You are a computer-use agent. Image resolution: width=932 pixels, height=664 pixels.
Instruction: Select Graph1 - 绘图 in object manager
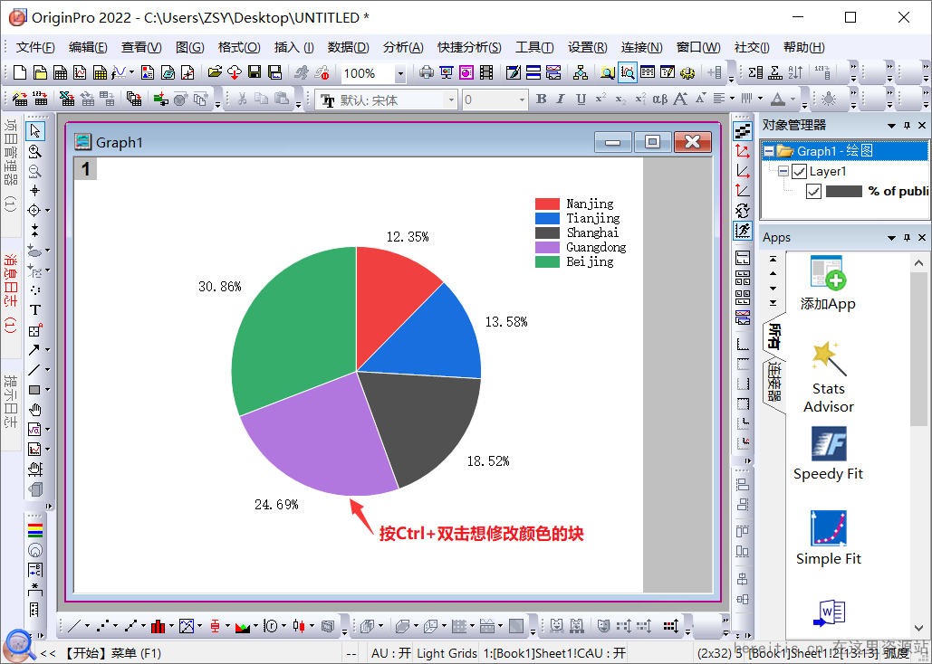point(834,151)
